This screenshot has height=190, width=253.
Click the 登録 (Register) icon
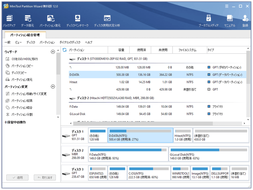point(245,21)
